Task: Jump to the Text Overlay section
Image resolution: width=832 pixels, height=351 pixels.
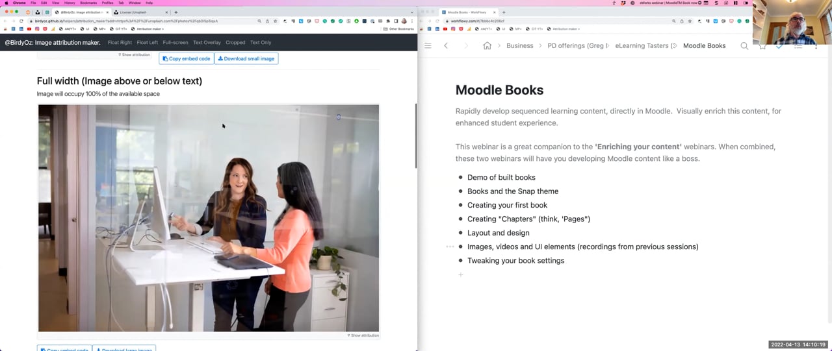Action: click(207, 43)
